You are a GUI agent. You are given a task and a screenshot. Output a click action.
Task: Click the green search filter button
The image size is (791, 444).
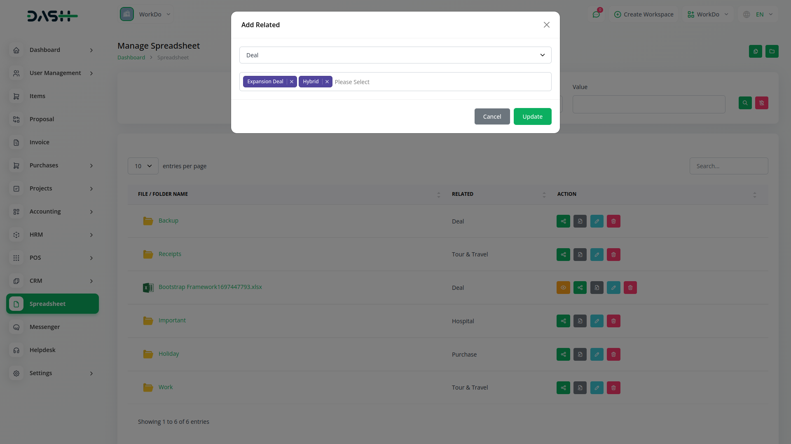coord(745,103)
